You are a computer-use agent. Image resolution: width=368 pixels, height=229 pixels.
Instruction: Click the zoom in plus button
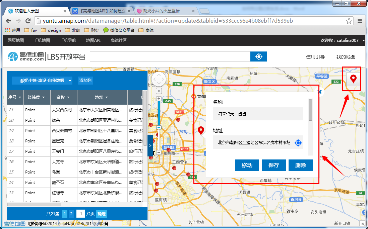(159, 99)
